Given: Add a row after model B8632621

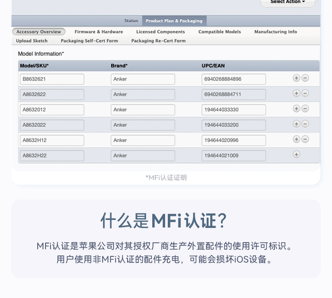Looking at the screenshot, I should [x=297, y=78].
